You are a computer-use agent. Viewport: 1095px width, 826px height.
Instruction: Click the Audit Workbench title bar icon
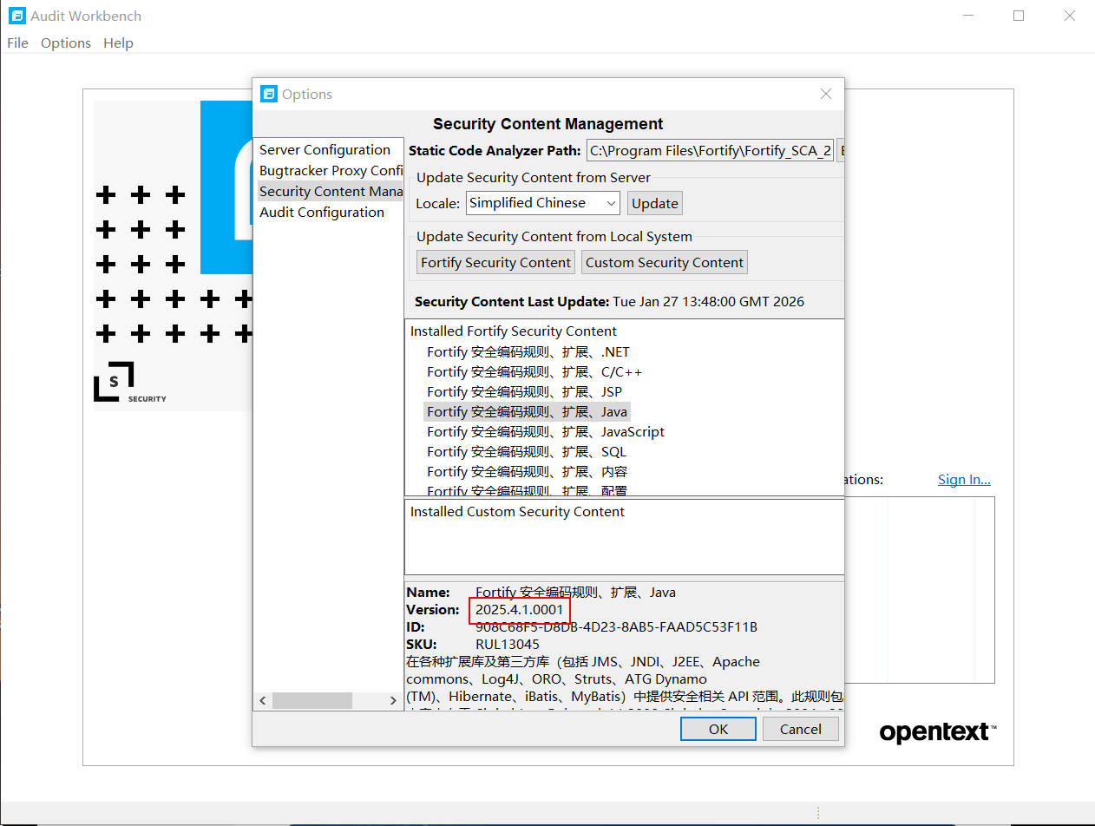coord(16,16)
